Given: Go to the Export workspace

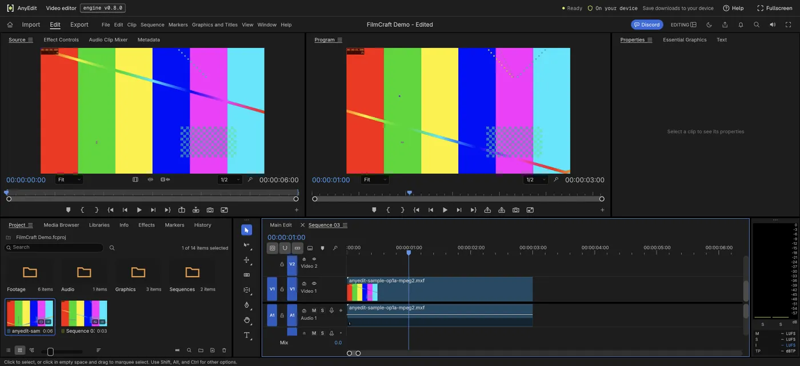Looking at the screenshot, I should (x=79, y=25).
